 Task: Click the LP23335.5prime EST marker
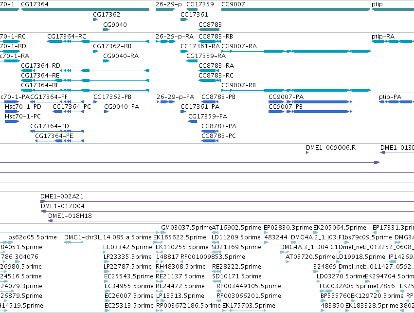[x=107, y=262]
